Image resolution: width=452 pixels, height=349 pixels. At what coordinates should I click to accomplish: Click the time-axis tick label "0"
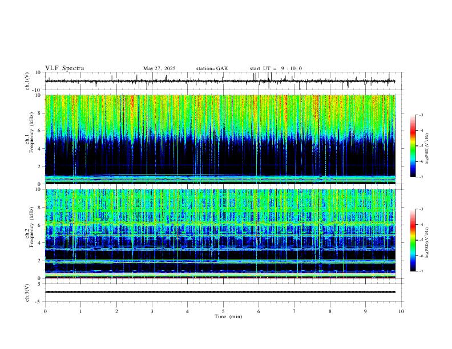pos(45,311)
